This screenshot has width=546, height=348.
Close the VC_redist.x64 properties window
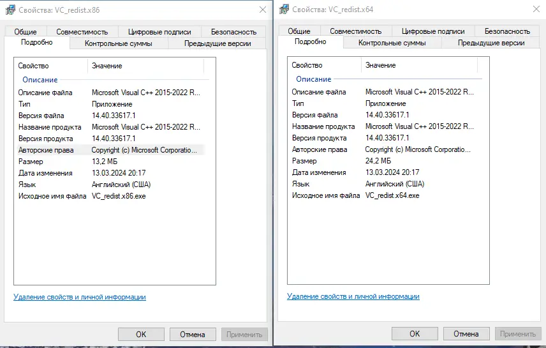pyautogui.click(x=535, y=10)
